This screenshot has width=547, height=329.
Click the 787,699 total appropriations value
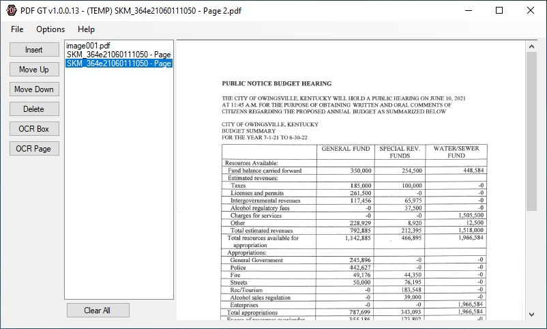coord(359,312)
